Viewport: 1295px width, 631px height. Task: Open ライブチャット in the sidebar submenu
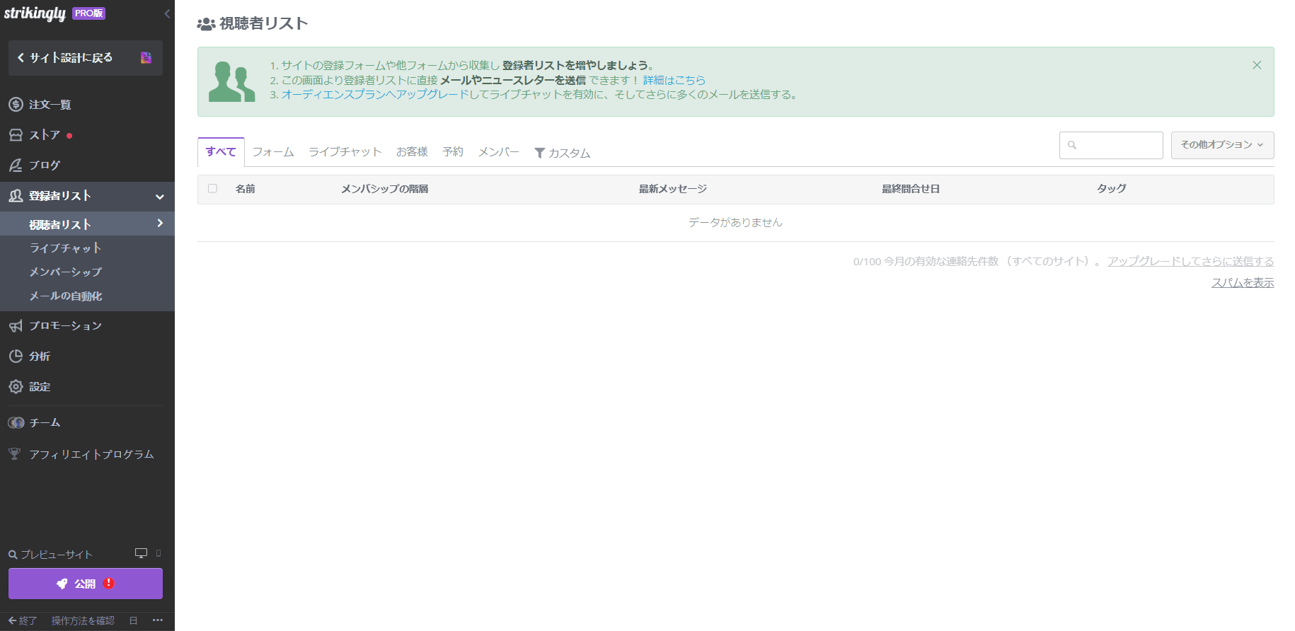[65, 248]
